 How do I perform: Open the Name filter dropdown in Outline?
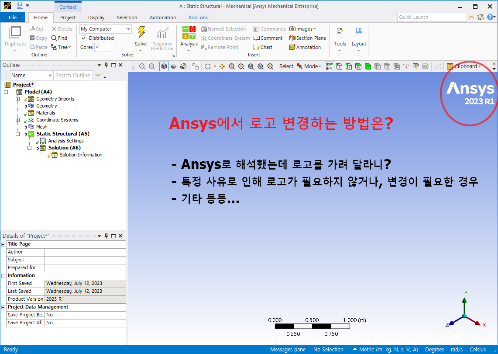(x=50, y=75)
